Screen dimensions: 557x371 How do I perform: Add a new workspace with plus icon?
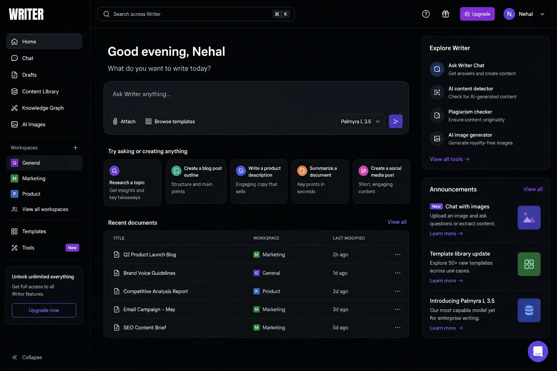click(x=75, y=147)
